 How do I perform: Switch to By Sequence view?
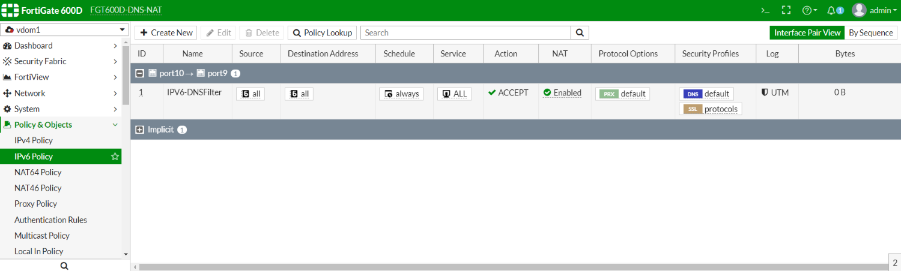871,32
